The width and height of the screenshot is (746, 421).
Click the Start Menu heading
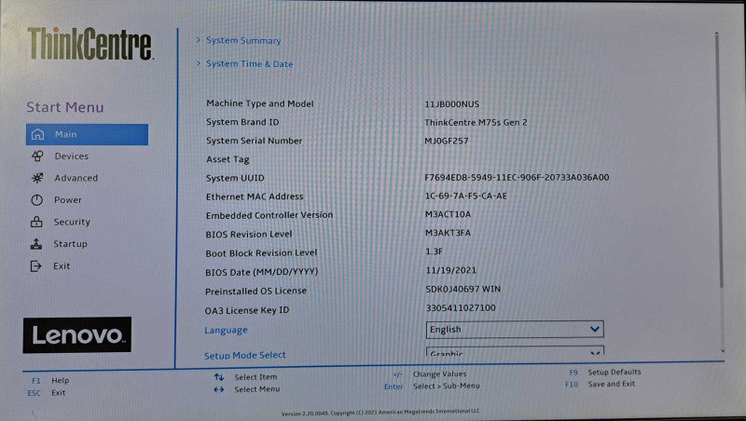click(65, 107)
